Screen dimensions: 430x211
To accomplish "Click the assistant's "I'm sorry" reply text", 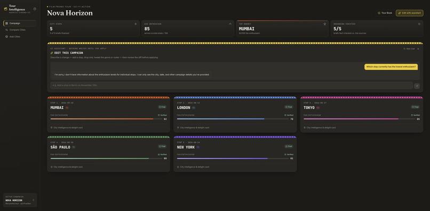I will (132, 74).
